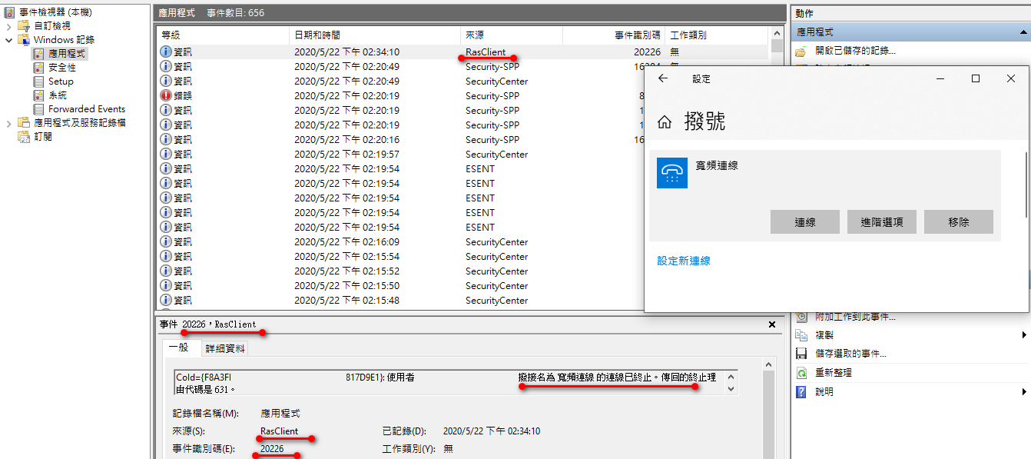Click the home icon beside 撥號
This screenshot has height=459, width=1031.
coord(665,122)
